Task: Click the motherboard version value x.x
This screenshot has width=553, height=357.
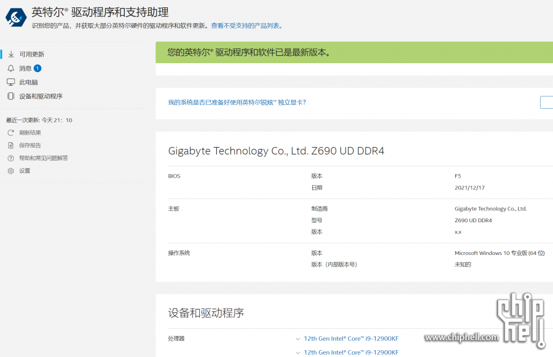Action: click(x=458, y=232)
